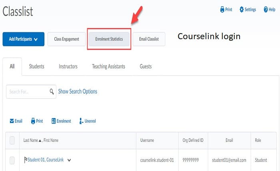
Task: Click the Settings text link
Action: point(250,10)
